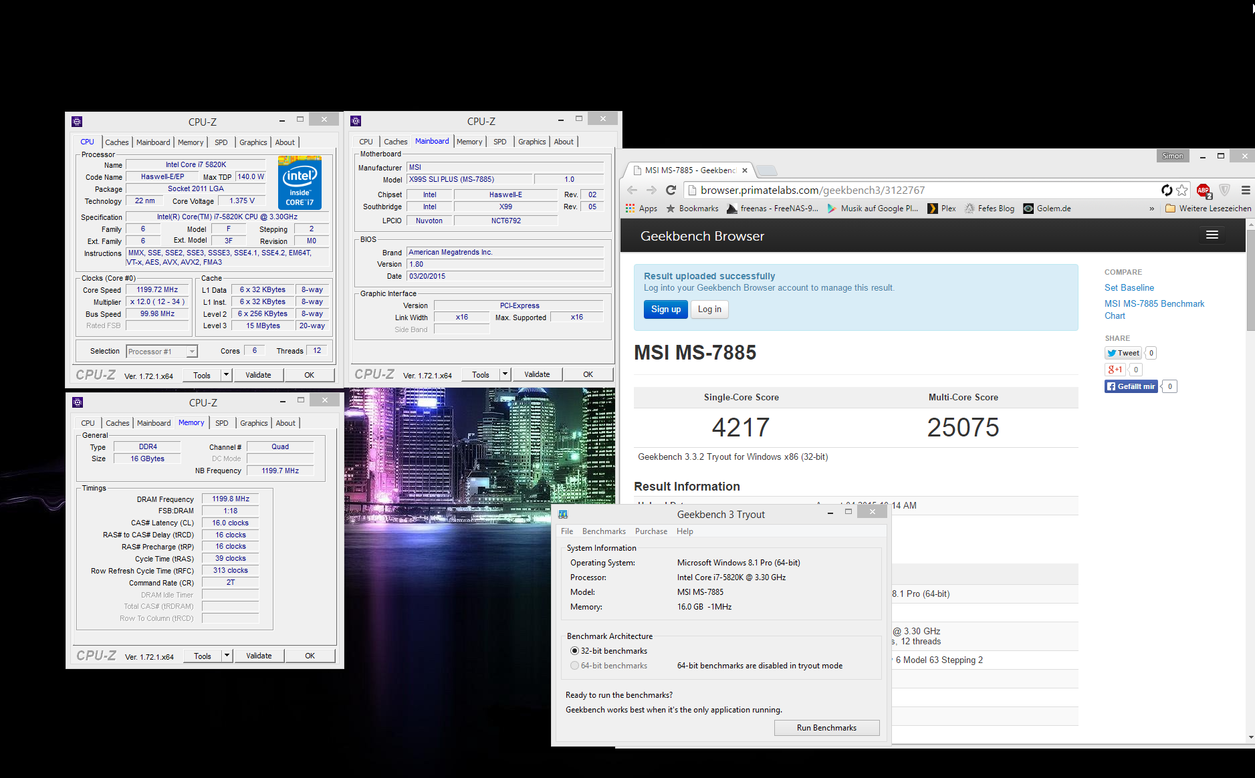Open the Benchmarks menu in Geekbench

pyautogui.click(x=604, y=531)
